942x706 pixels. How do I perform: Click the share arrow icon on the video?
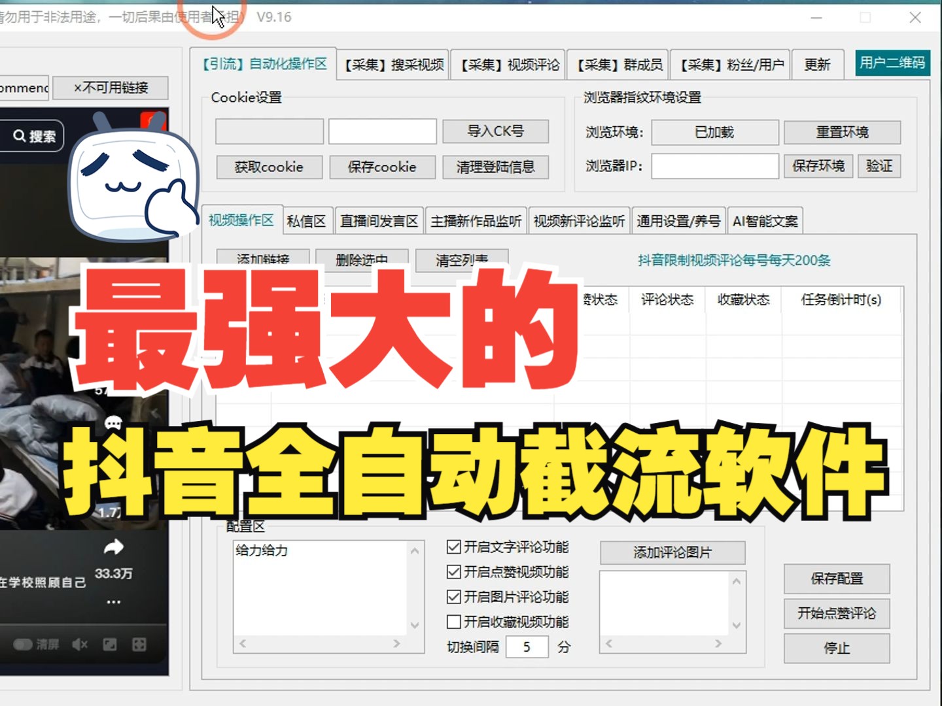point(114,546)
